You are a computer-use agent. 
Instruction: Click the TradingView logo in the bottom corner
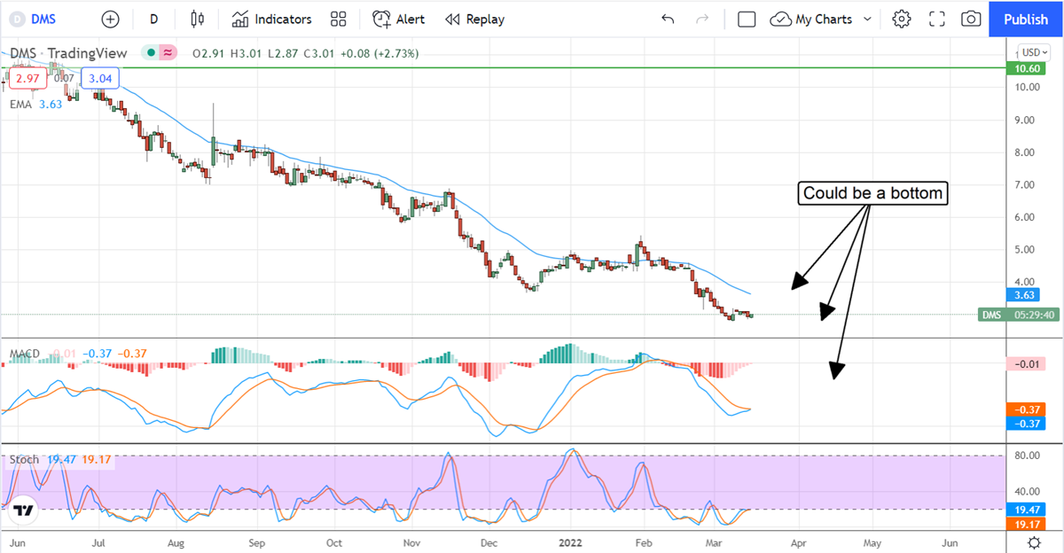[x=24, y=511]
